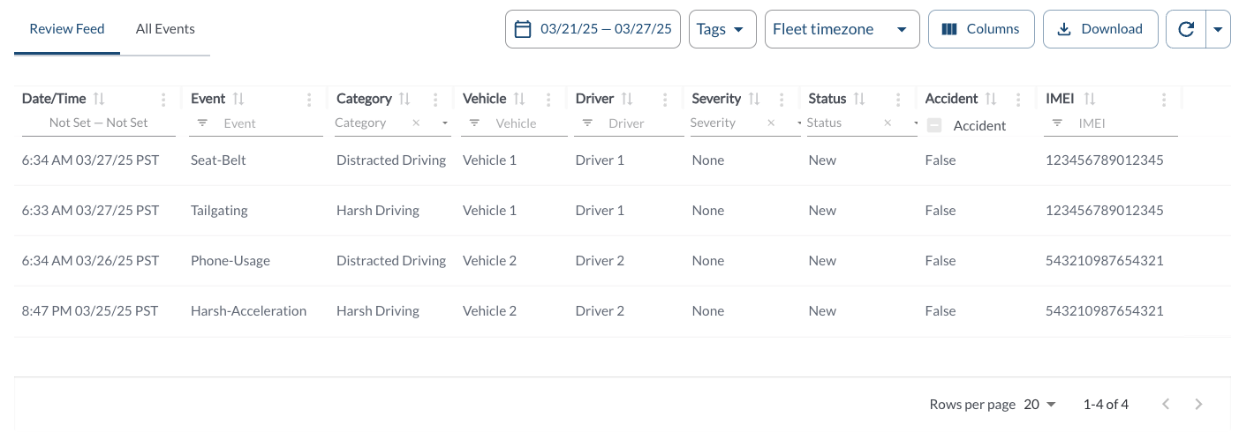Change rows per page dropdown
This screenshot has width=1239, height=432.
(x=1040, y=405)
